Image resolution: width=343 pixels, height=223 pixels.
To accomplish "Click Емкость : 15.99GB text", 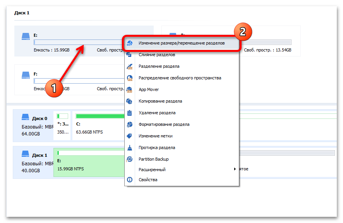I will (x=51, y=50).
